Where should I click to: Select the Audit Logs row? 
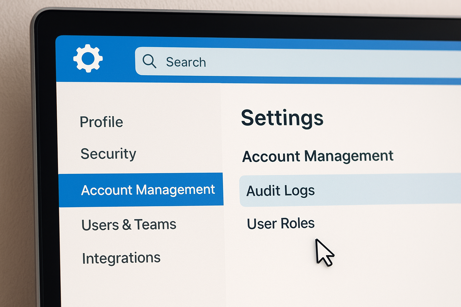350,190
